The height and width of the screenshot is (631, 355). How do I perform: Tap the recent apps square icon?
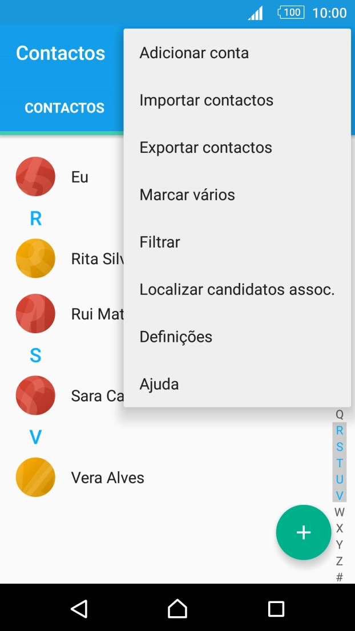tap(276, 608)
